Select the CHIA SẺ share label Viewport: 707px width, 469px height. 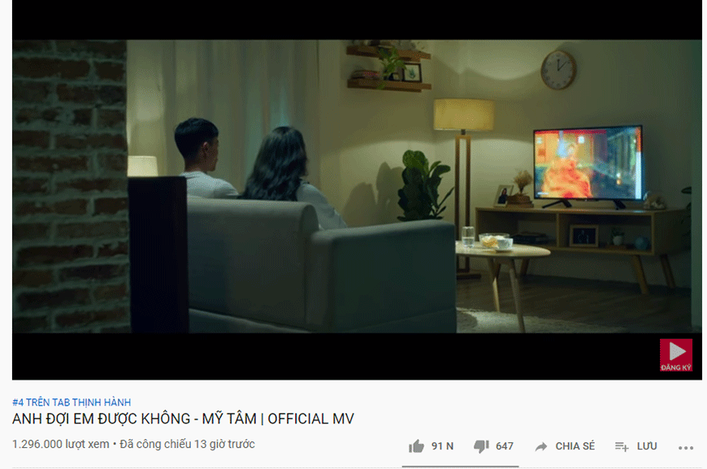[x=575, y=446]
